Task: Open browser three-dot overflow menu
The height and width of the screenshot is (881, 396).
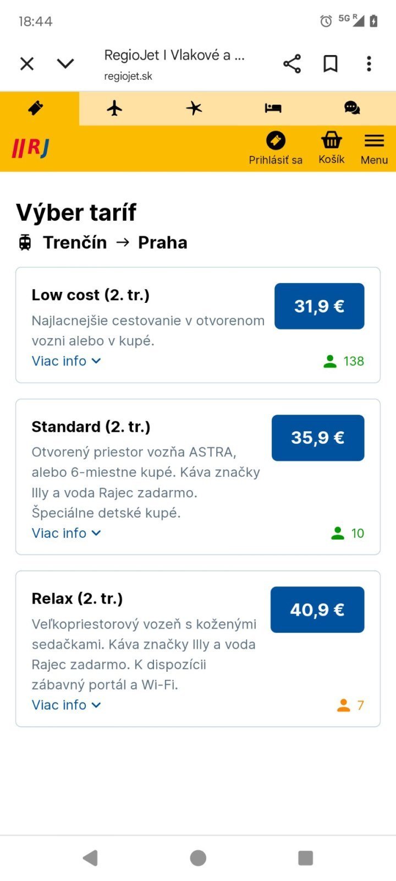Action: tap(369, 64)
